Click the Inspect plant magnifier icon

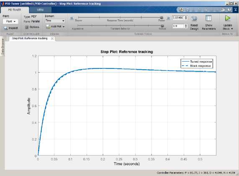tap(5, 28)
